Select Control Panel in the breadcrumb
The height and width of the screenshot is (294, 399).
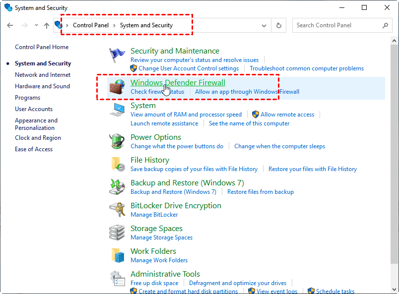point(91,25)
